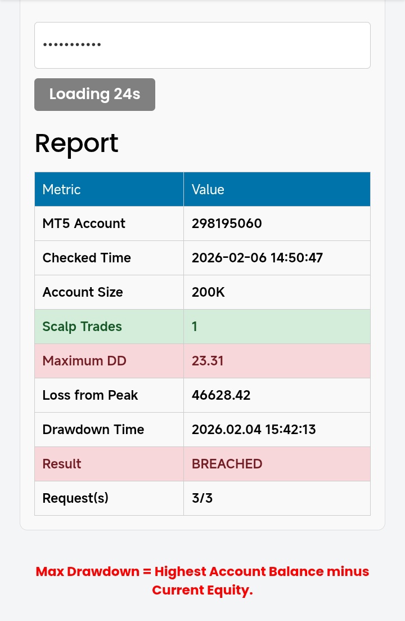Click the masked password input field
Viewport: 405px width, 621px height.
click(202, 45)
